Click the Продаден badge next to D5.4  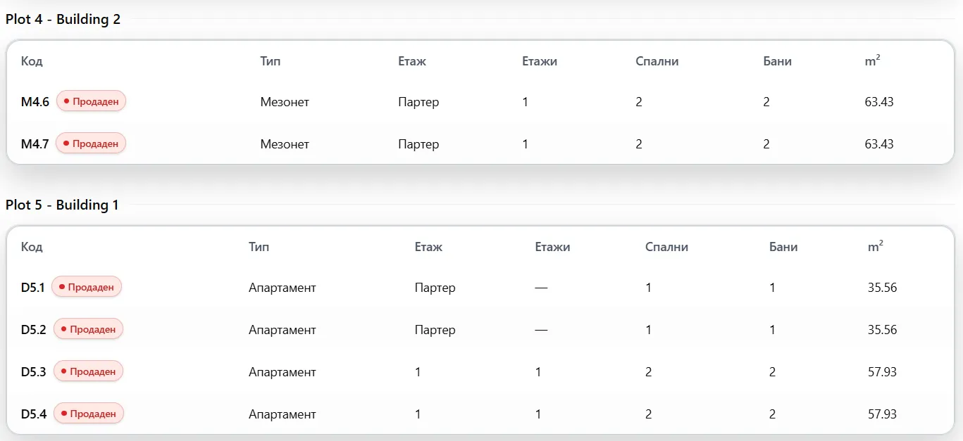click(x=89, y=414)
